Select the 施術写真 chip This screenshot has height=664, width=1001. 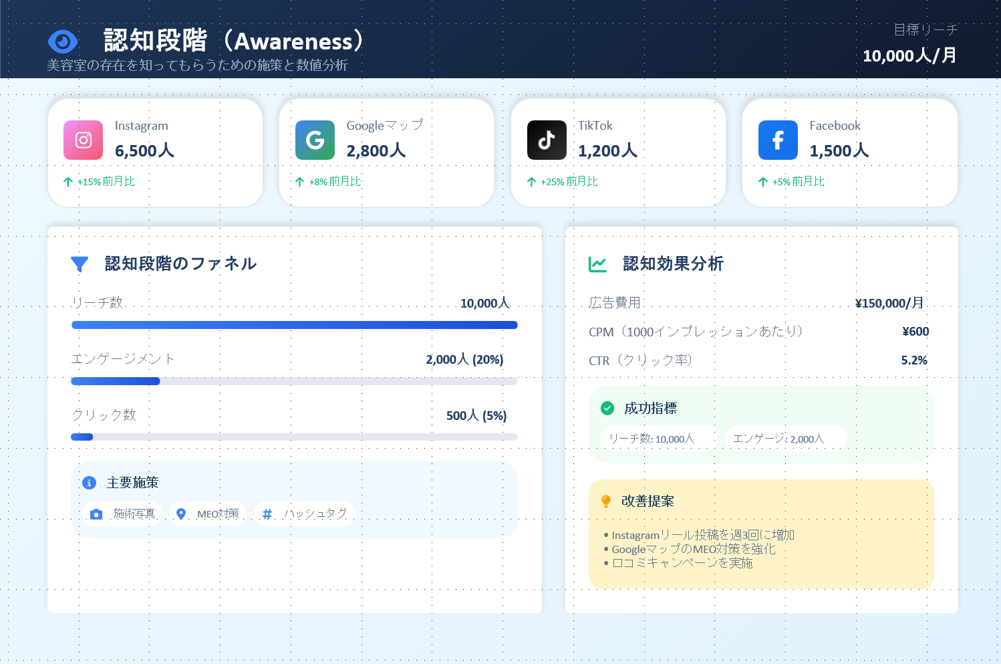click(x=122, y=514)
